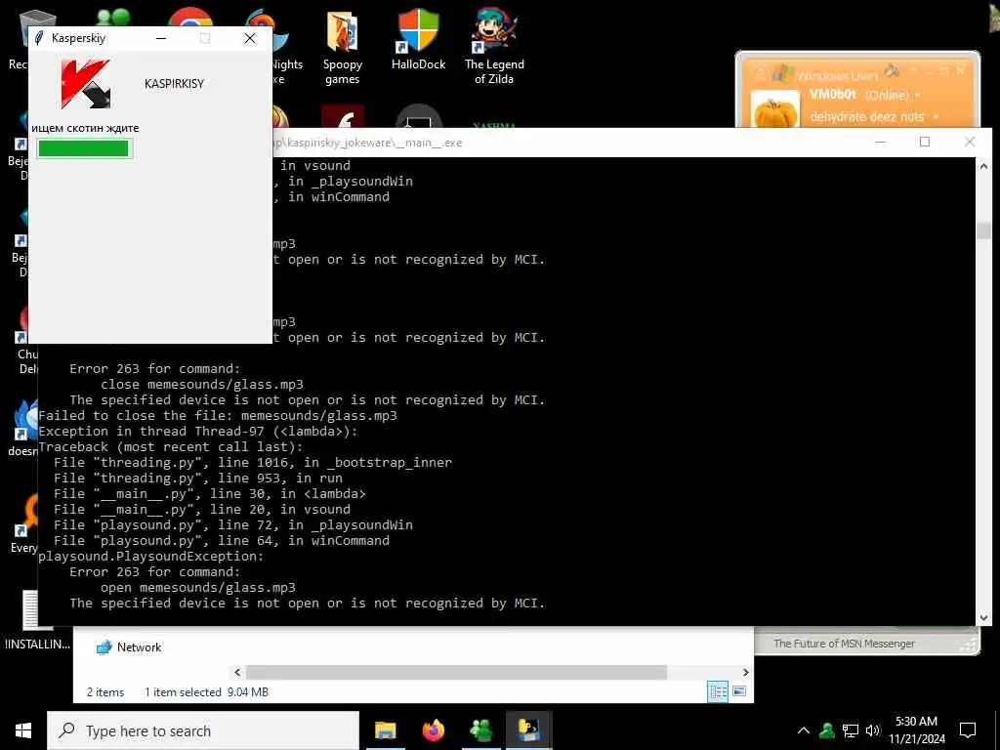This screenshot has width=1000, height=750.
Task: Click the taskbar search box
Action: click(203, 730)
